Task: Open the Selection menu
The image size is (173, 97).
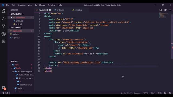Action: 21,5
